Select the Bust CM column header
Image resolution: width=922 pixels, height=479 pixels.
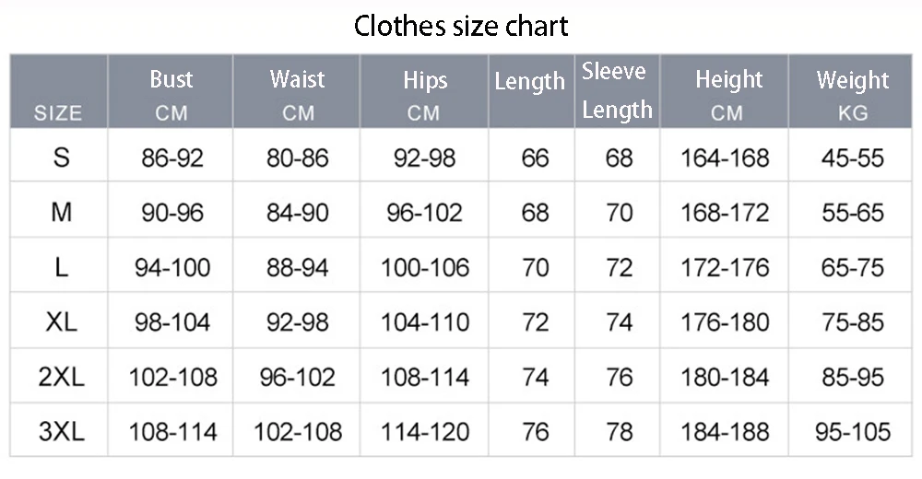tap(171, 94)
